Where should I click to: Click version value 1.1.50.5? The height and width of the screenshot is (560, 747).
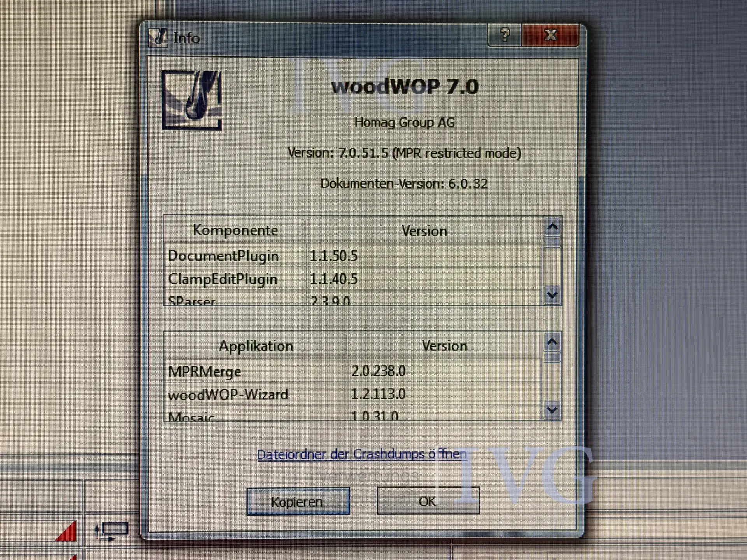pyautogui.click(x=333, y=256)
